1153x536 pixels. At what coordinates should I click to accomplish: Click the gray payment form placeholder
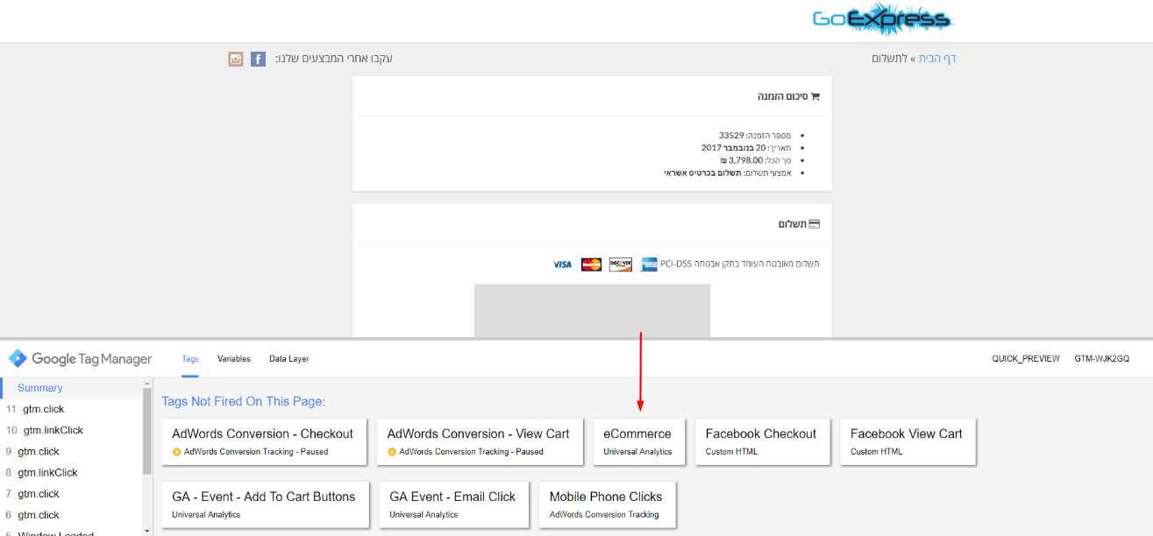tap(592, 310)
